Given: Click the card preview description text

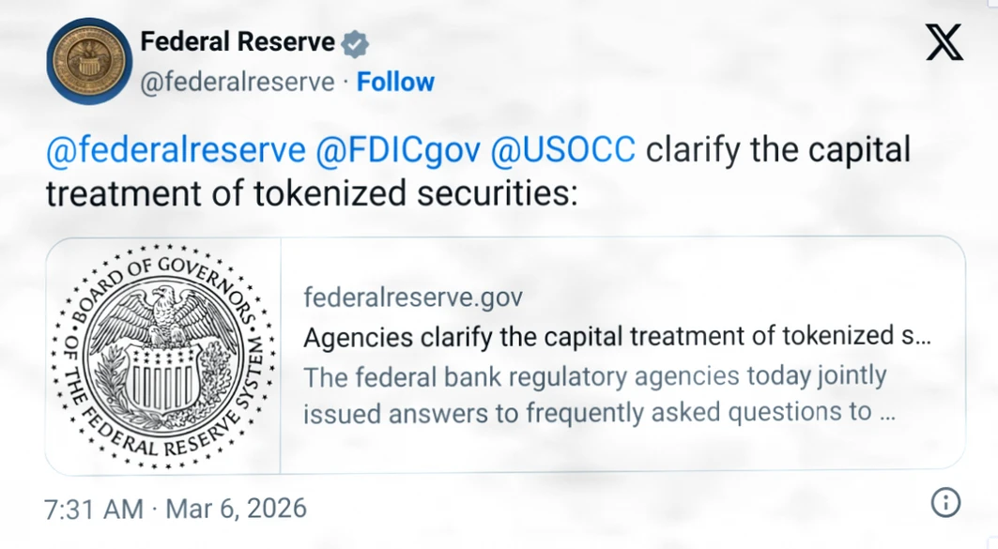Looking at the screenshot, I should (x=593, y=394).
